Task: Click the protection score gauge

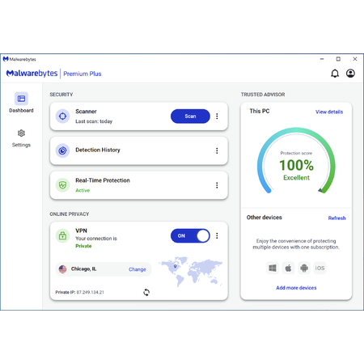Action: (x=296, y=161)
